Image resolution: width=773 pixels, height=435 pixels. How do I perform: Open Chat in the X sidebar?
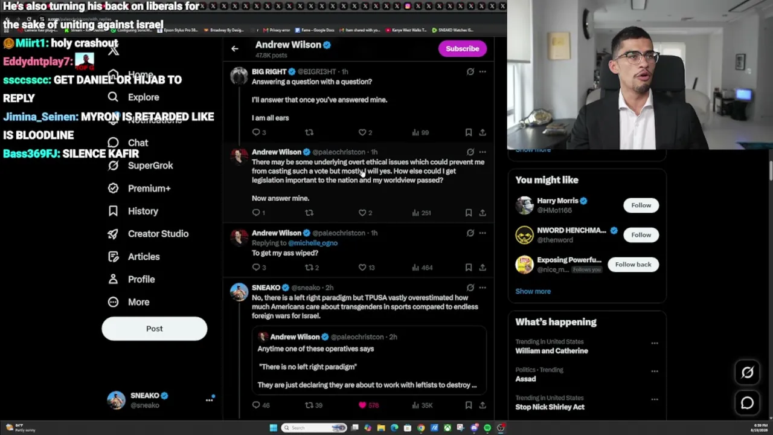127,143
